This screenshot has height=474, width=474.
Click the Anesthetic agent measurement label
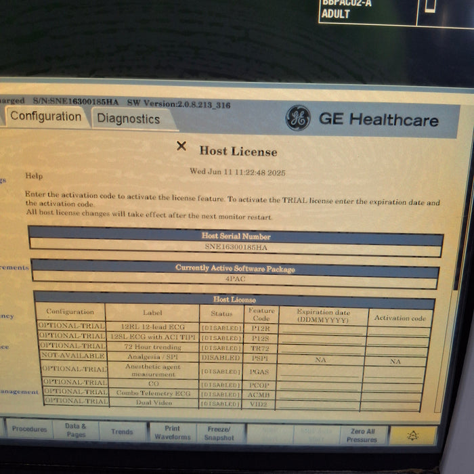click(153, 370)
